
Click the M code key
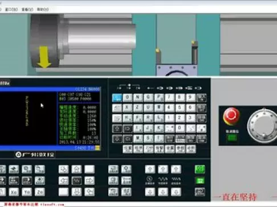tap(138, 139)
